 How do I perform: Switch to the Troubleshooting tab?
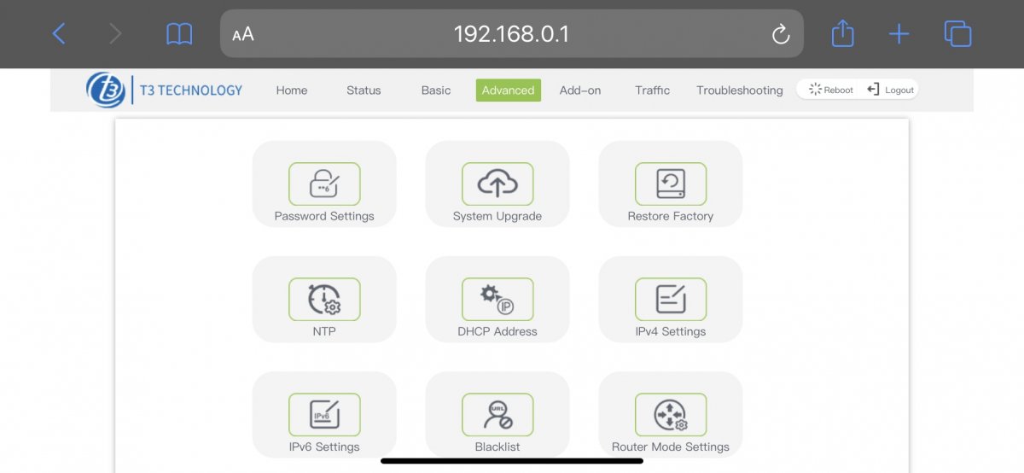(740, 91)
